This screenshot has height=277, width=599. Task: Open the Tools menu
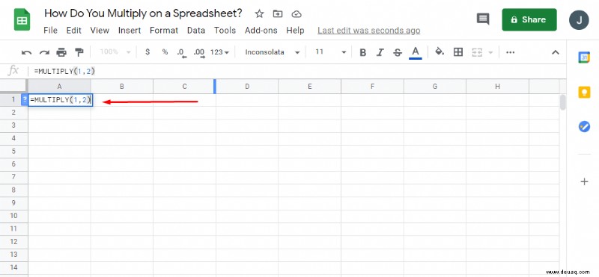(x=225, y=30)
